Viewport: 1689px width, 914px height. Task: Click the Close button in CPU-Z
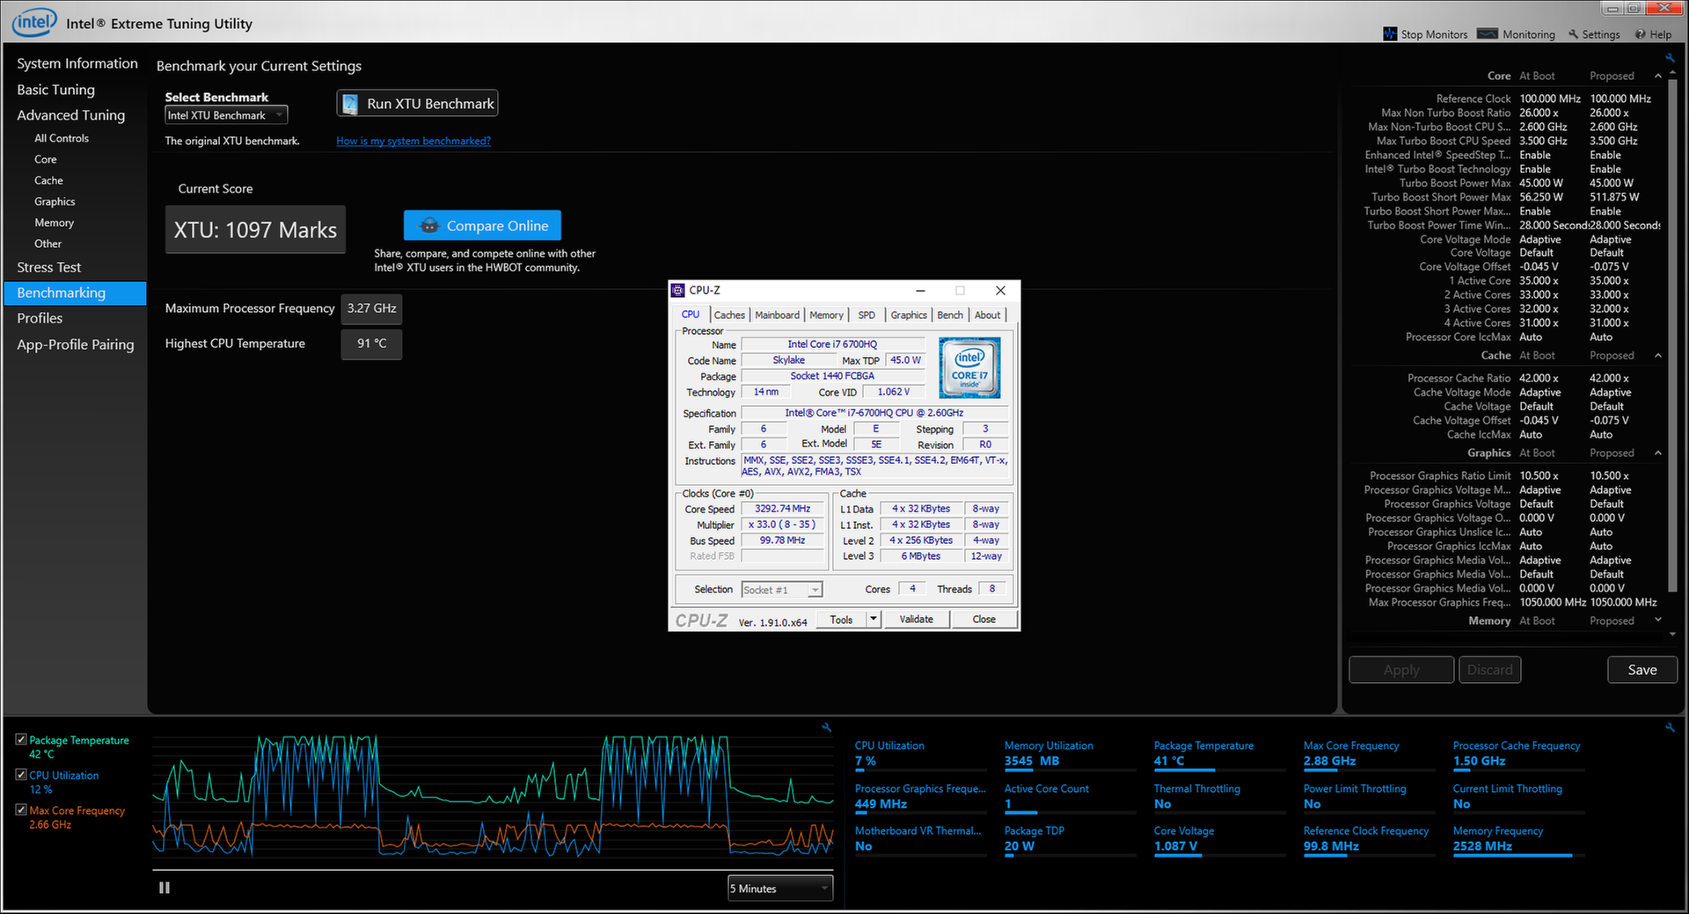[983, 620]
